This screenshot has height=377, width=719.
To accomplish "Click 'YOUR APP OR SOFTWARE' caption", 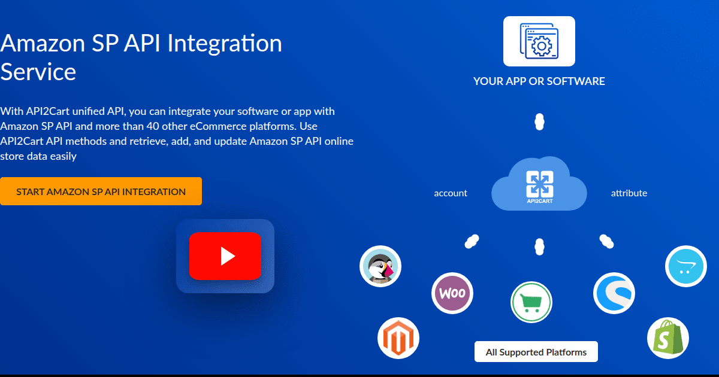I will click(x=539, y=81).
